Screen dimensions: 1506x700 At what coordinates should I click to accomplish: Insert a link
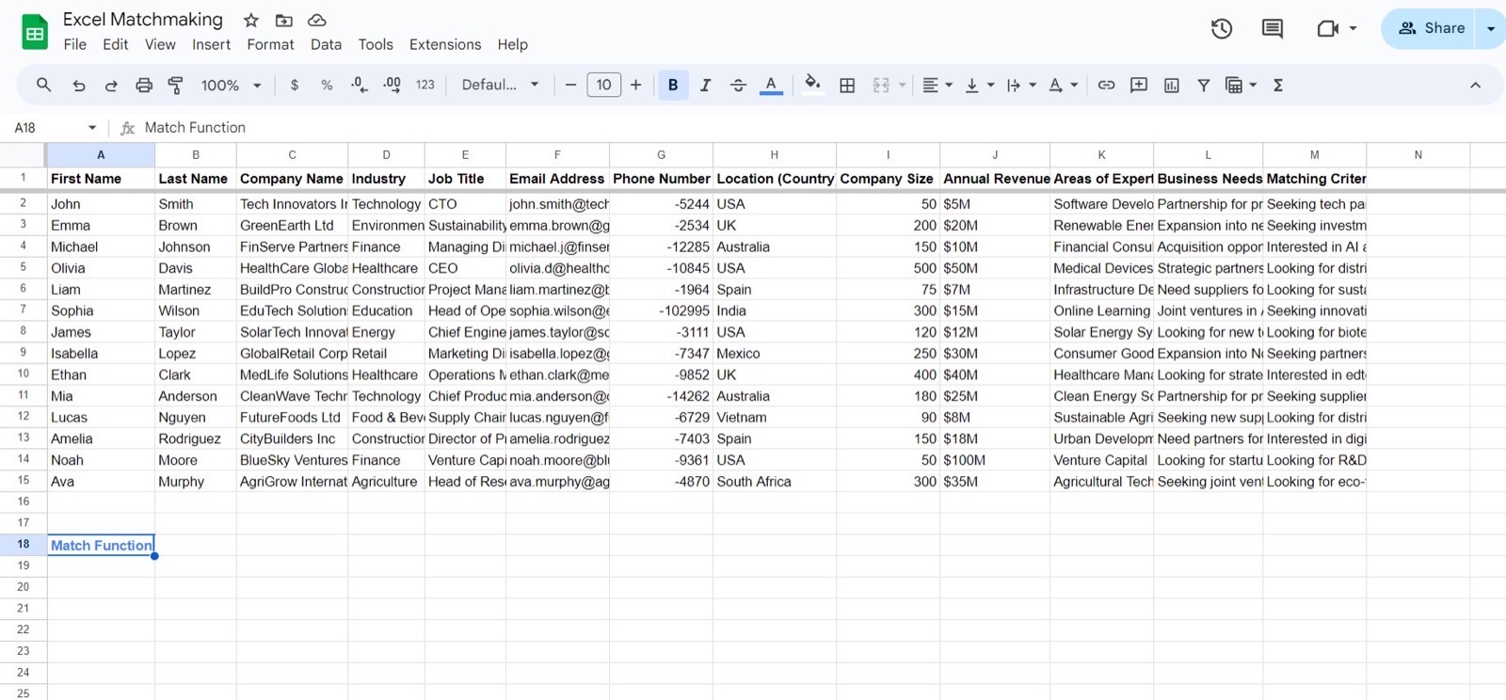click(1106, 85)
